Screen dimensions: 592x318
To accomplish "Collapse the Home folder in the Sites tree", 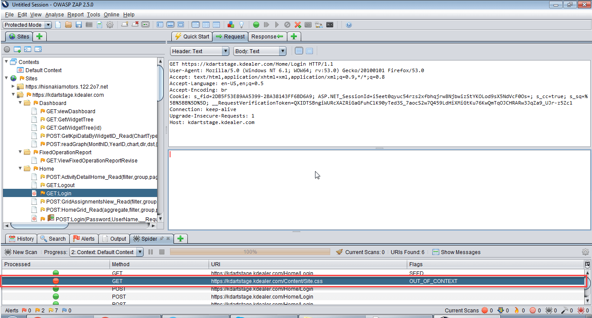I will coord(20,169).
